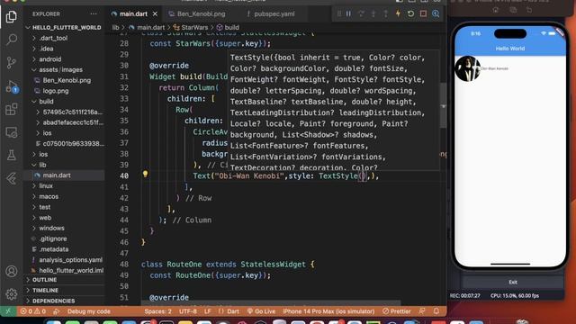This screenshot has height=324, width=576.
Task: Click the debug Step Out button
Action: [x=386, y=13]
